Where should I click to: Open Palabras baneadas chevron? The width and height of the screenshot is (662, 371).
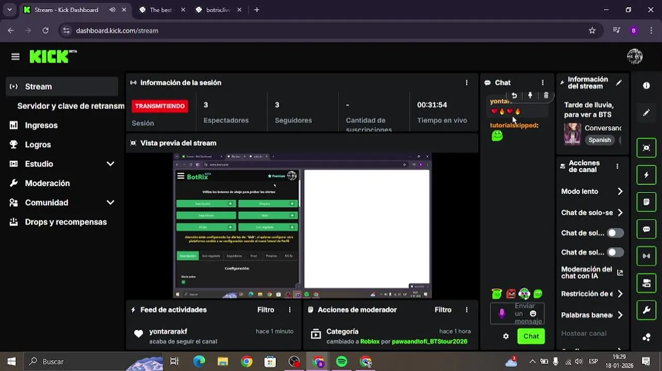point(620,315)
